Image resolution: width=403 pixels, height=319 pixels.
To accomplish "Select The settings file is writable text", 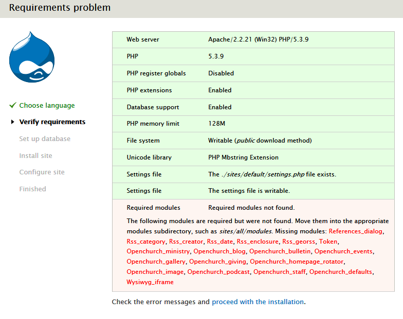I will (249, 191).
